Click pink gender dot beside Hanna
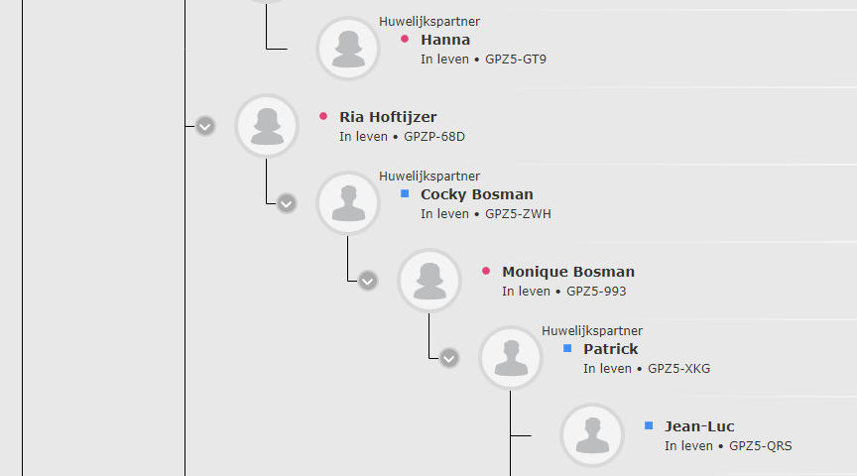 coord(405,39)
